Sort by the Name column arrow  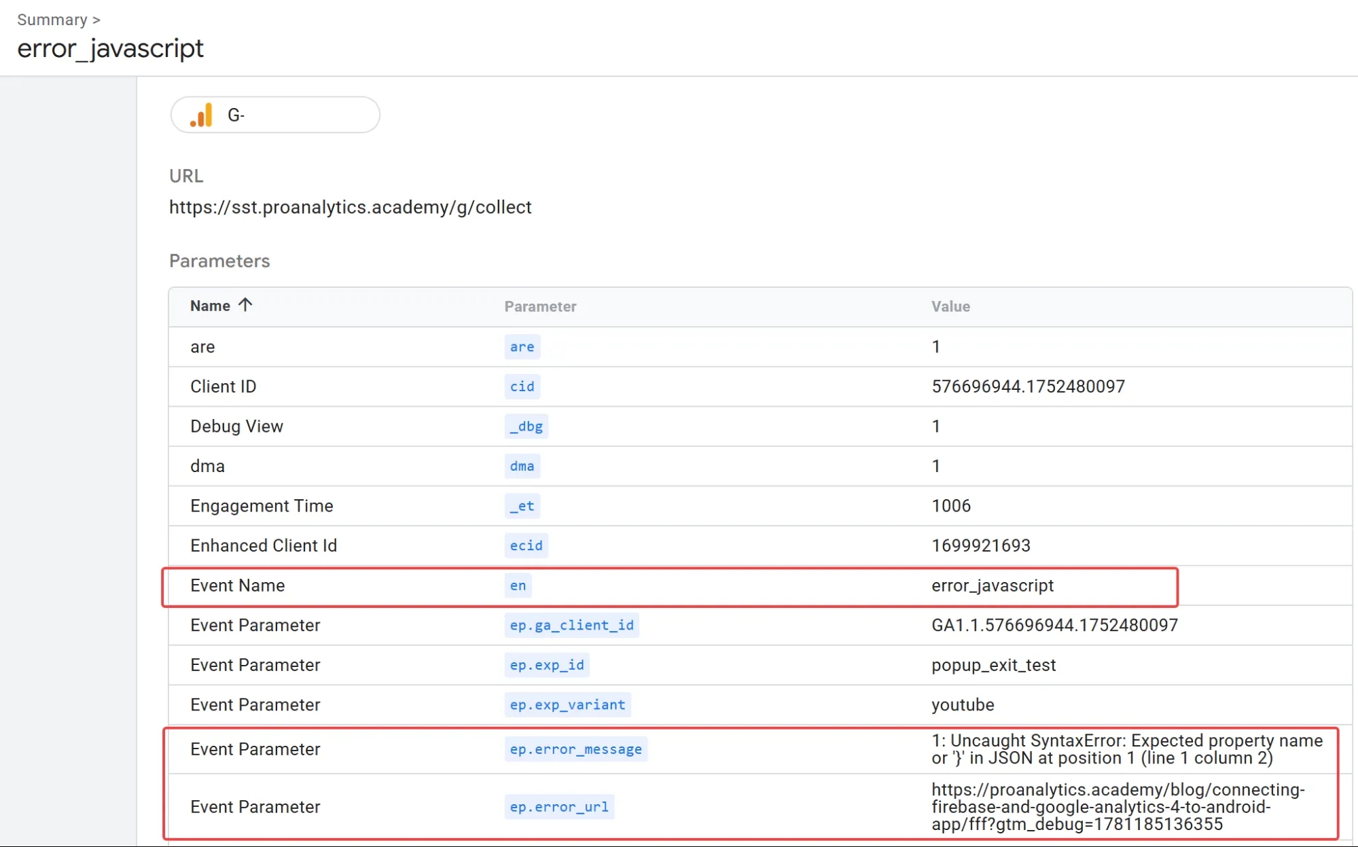pyautogui.click(x=245, y=305)
